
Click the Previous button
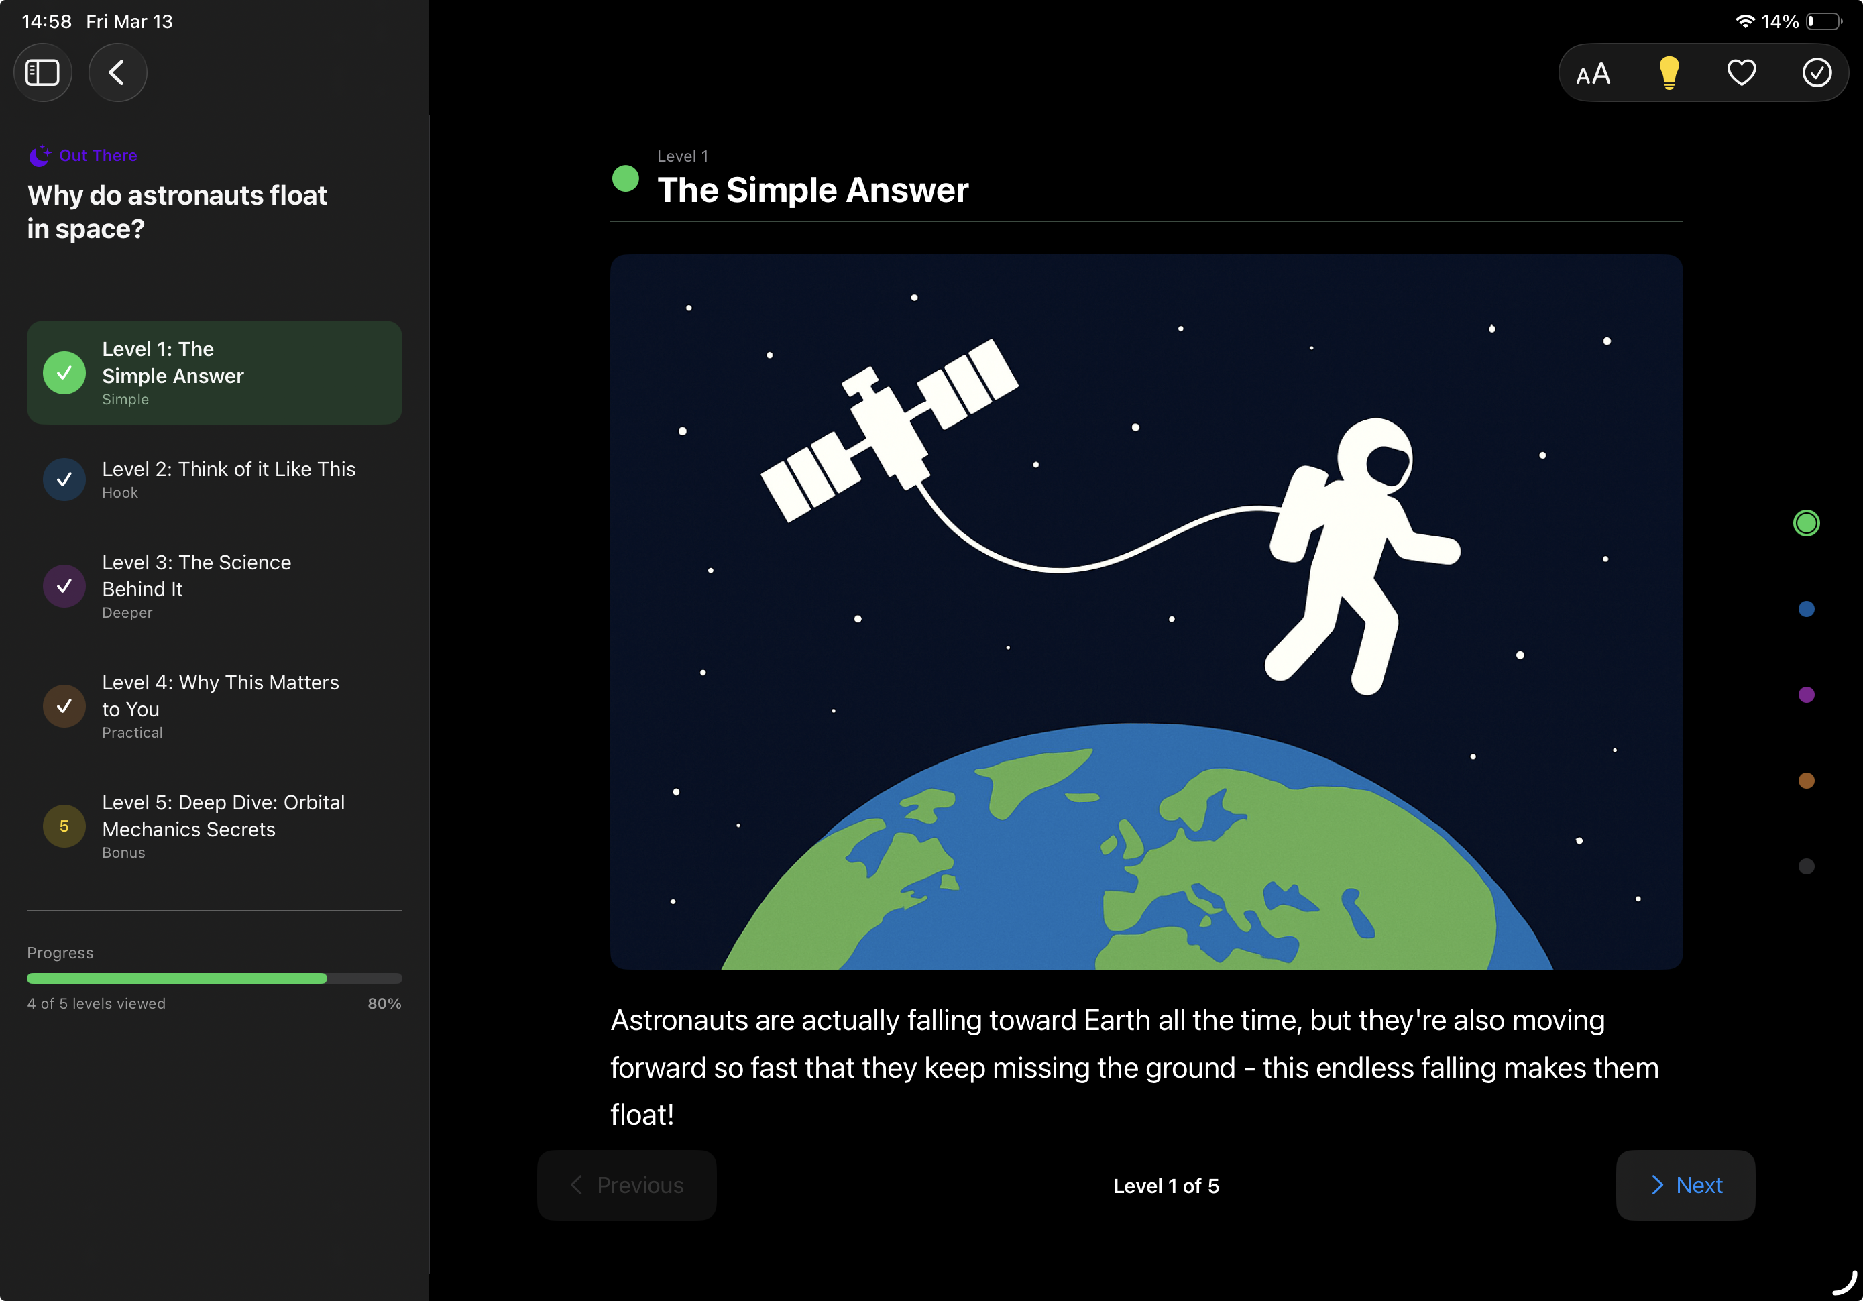(626, 1185)
